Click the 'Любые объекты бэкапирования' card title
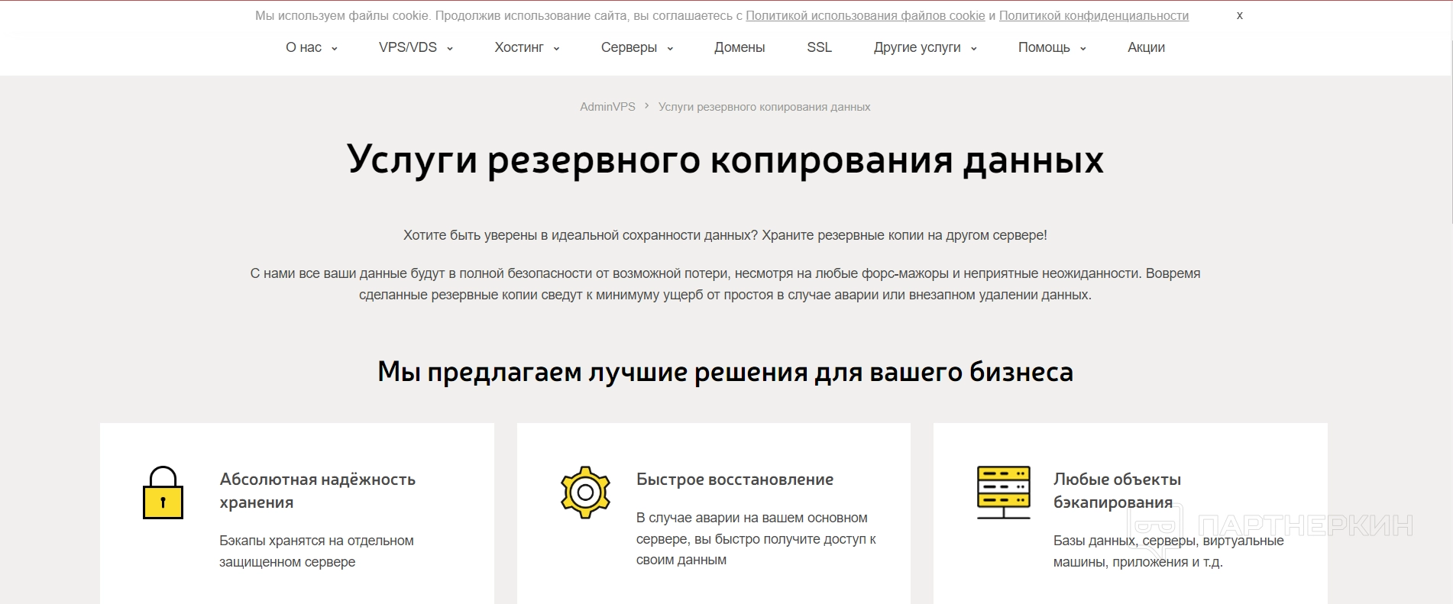Screen dimensions: 1453x604 (1116, 490)
